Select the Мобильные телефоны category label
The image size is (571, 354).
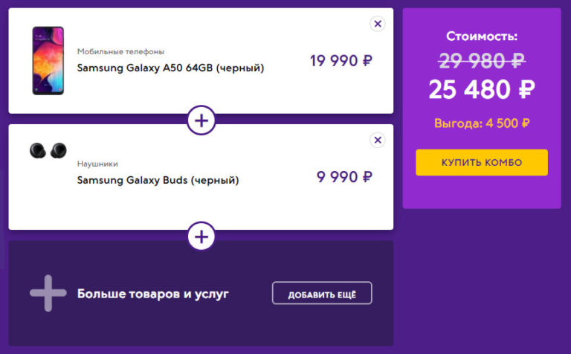(x=120, y=51)
